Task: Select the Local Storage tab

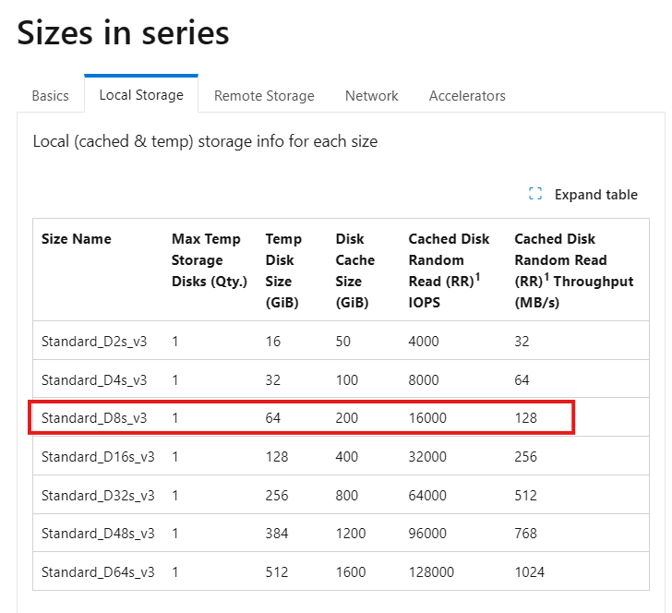Action: 141,95
